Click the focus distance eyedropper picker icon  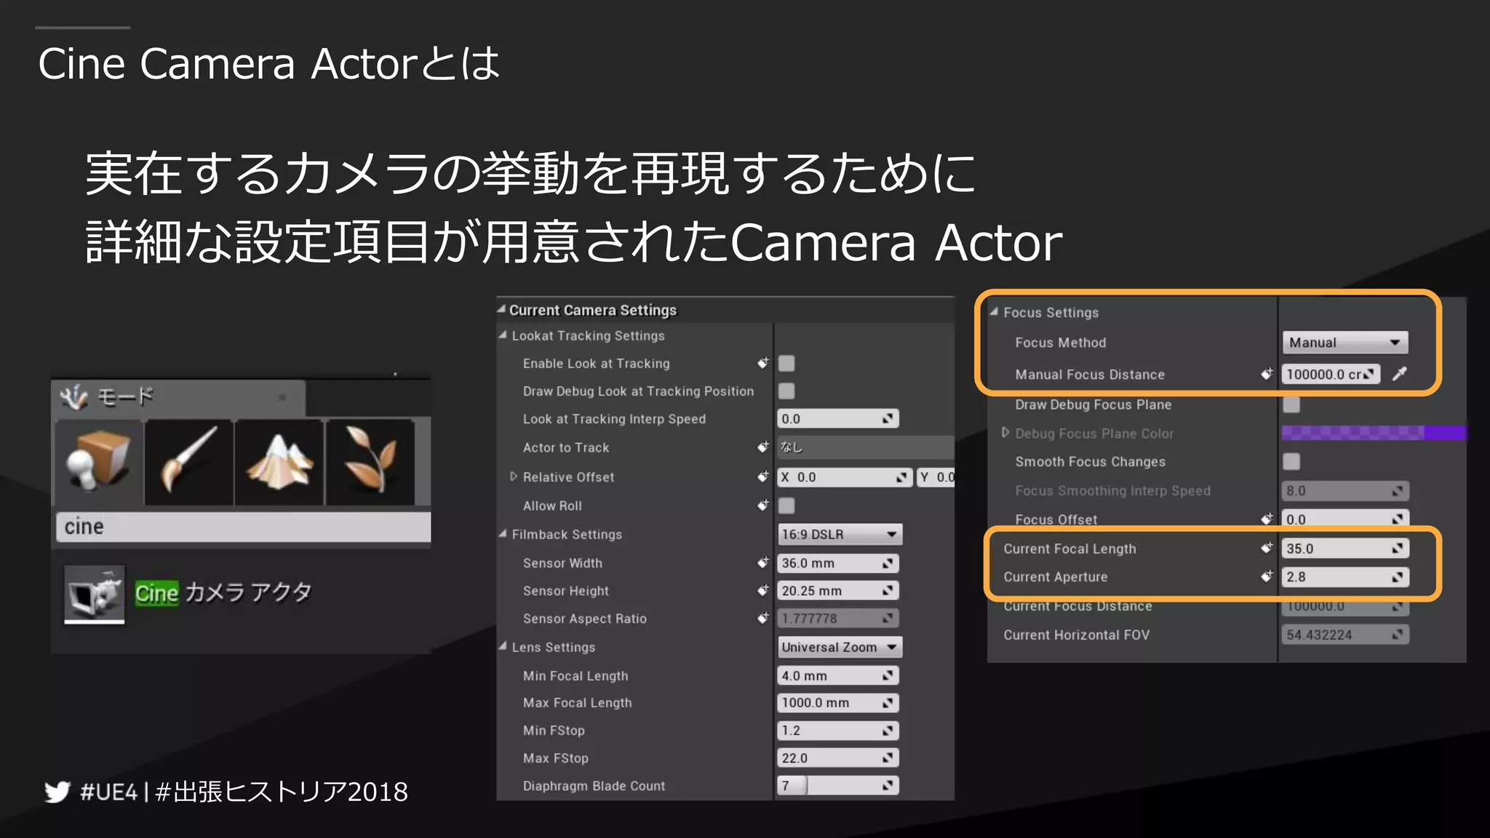click(1400, 374)
